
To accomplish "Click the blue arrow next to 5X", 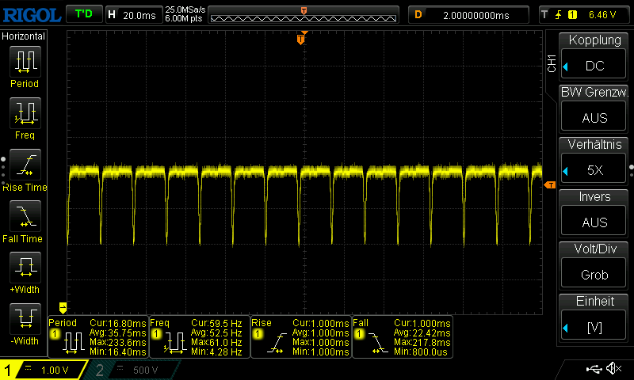I will (x=566, y=171).
